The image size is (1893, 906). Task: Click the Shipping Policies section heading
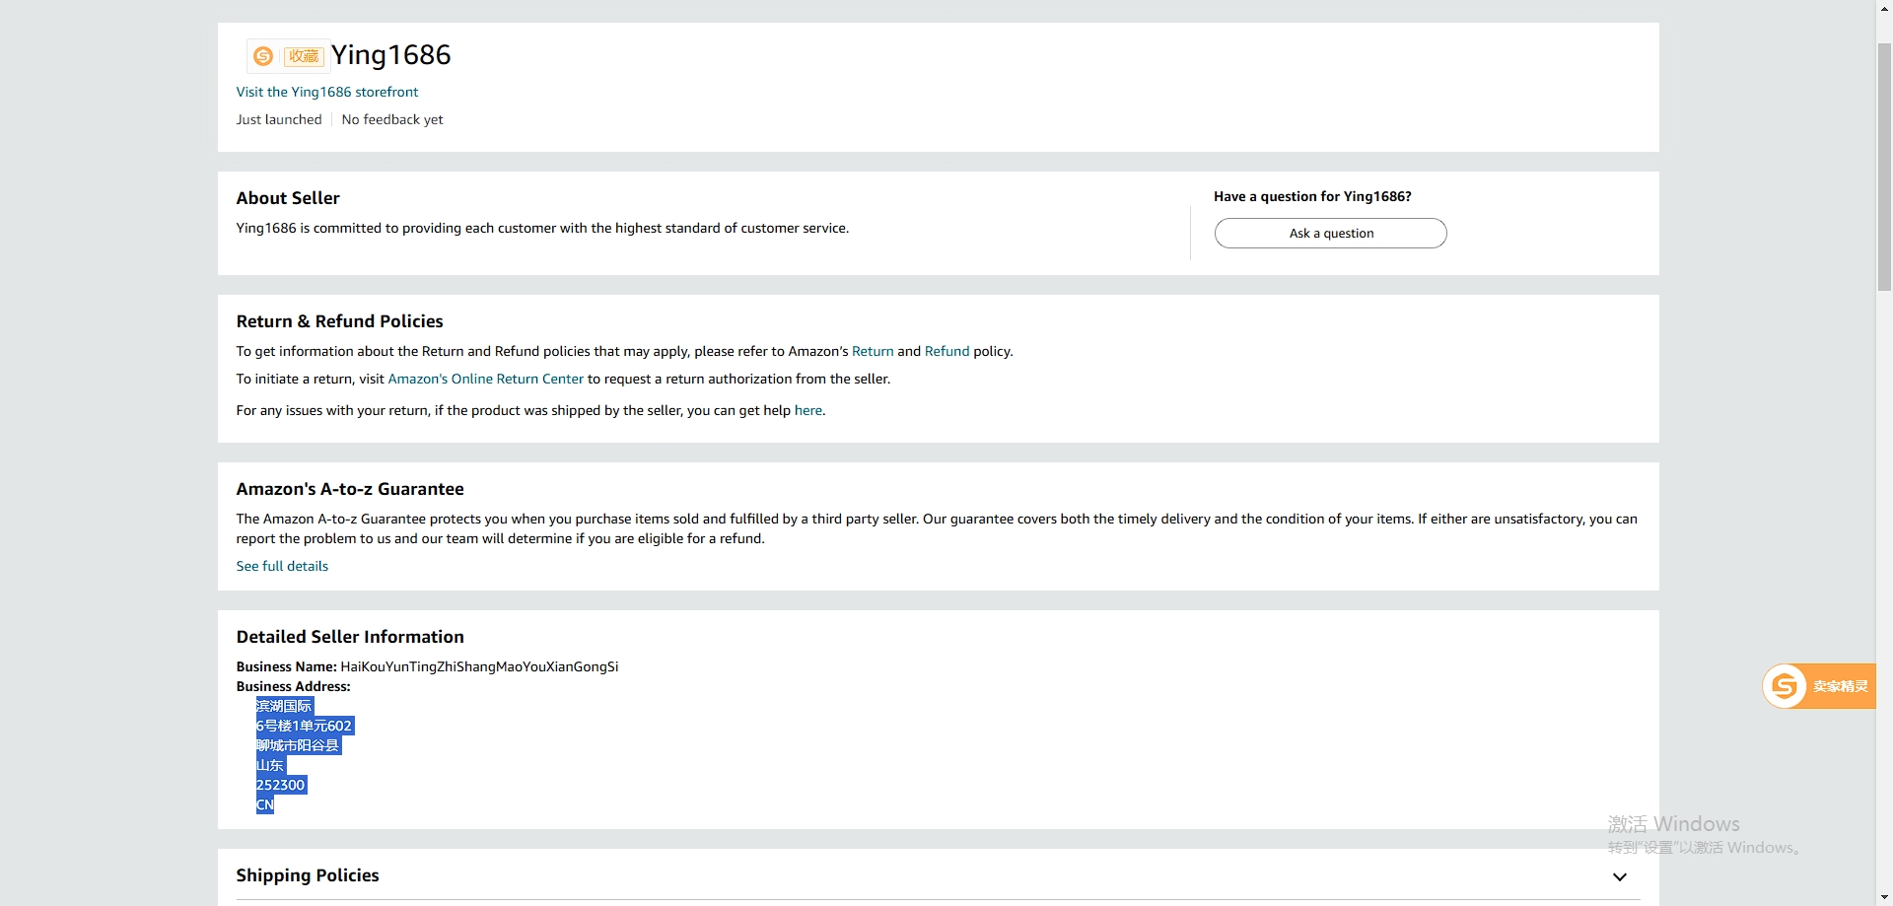[308, 875]
